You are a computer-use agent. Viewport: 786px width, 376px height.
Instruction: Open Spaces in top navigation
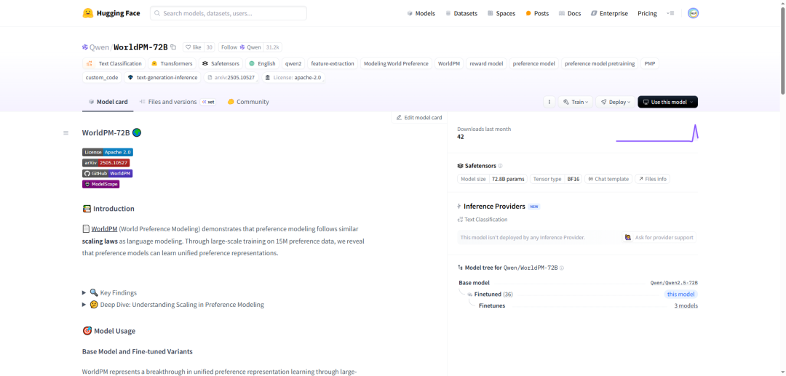tap(501, 14)
